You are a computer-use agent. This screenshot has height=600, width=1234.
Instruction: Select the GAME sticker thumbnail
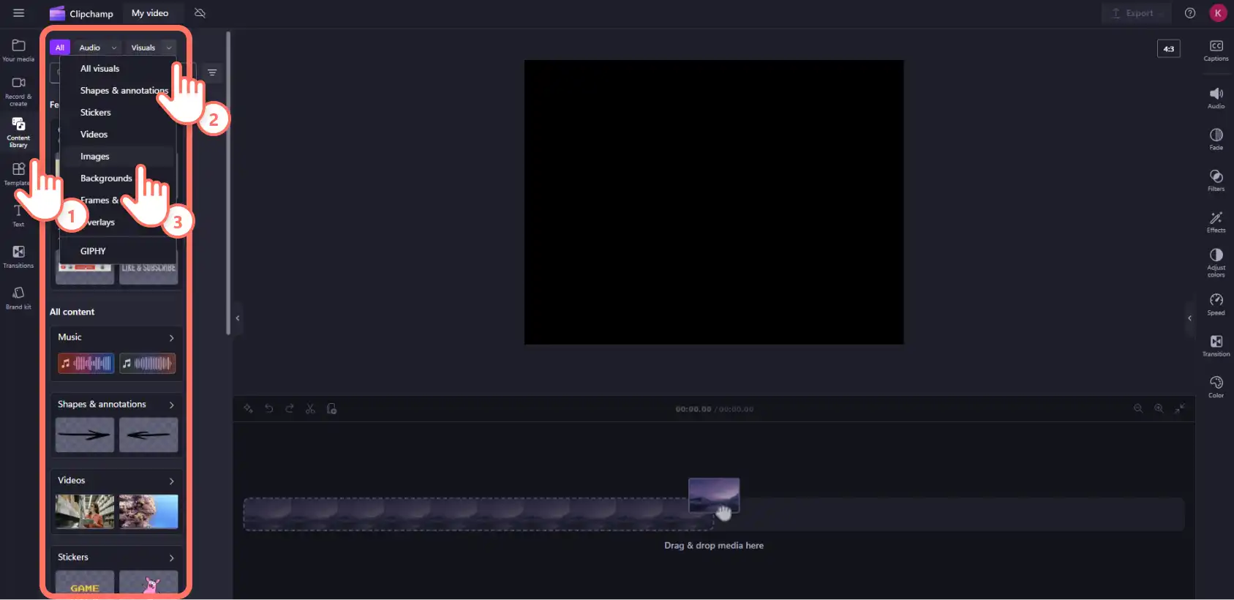pyautogui.click(x=85, y=583)
